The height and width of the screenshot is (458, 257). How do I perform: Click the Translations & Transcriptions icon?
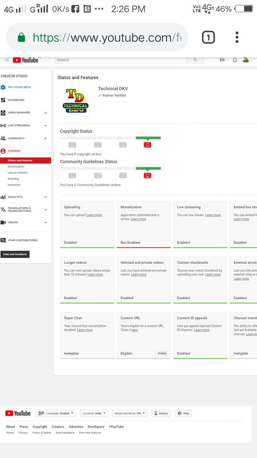[3, 210]
